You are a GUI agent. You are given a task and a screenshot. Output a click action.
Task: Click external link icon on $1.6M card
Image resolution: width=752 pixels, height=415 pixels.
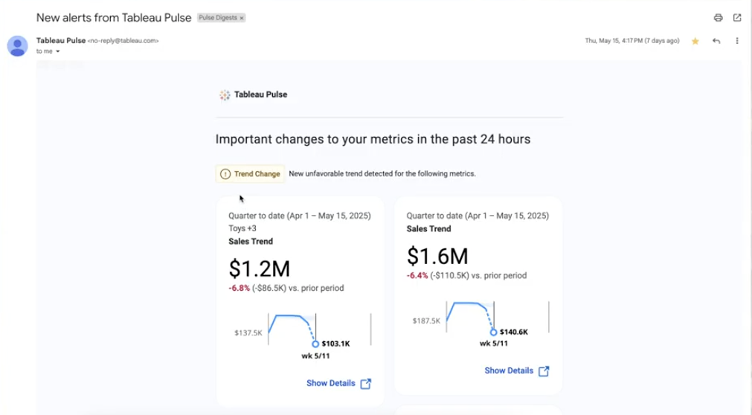click(544, 370)
